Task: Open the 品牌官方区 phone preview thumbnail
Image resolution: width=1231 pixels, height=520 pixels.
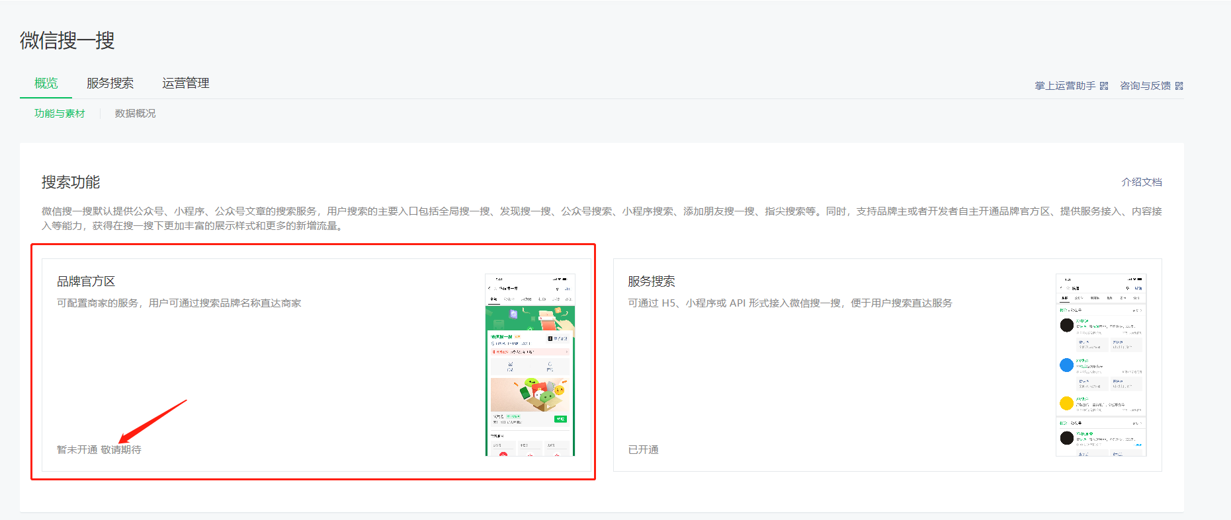Action: [x=530, y=365]
